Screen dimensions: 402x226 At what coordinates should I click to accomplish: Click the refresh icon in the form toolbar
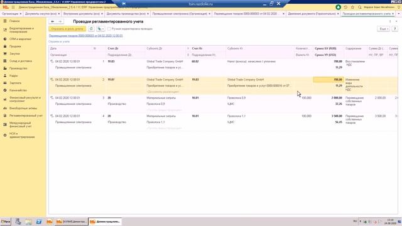pos(91,29)
